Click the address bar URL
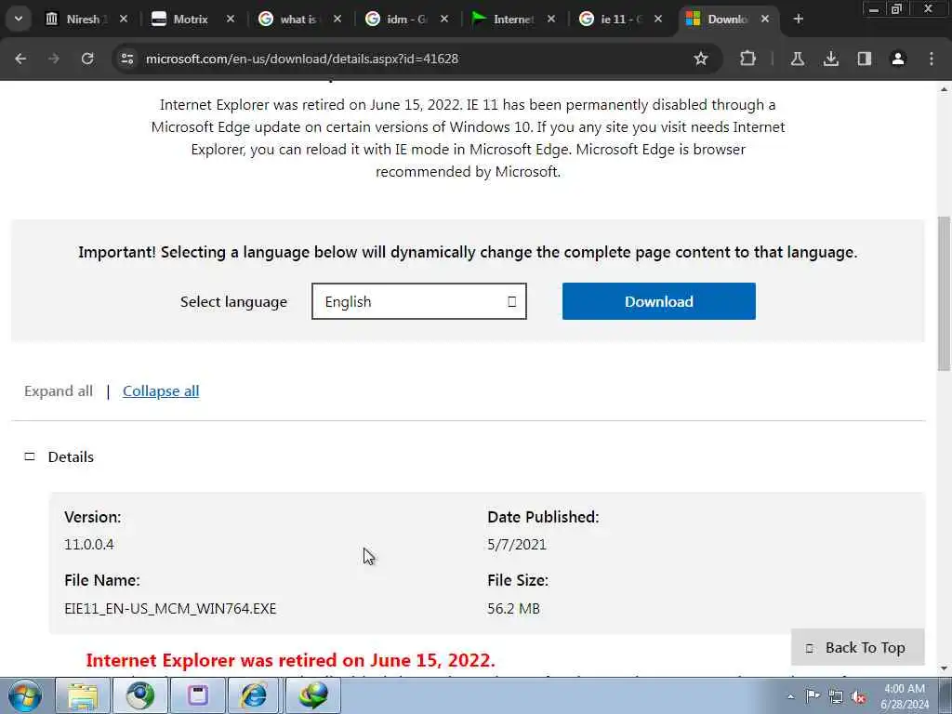Viewport: 952px width, 714px height. [x=302, y=59]
